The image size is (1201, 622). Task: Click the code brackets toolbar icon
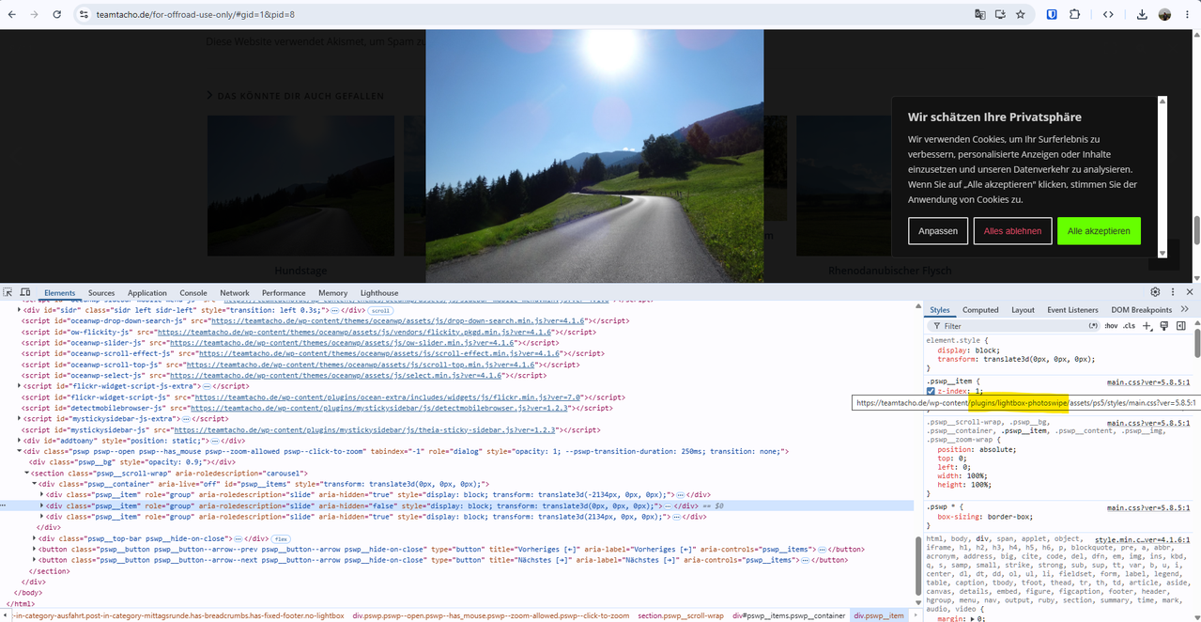tap(1108, 15)
